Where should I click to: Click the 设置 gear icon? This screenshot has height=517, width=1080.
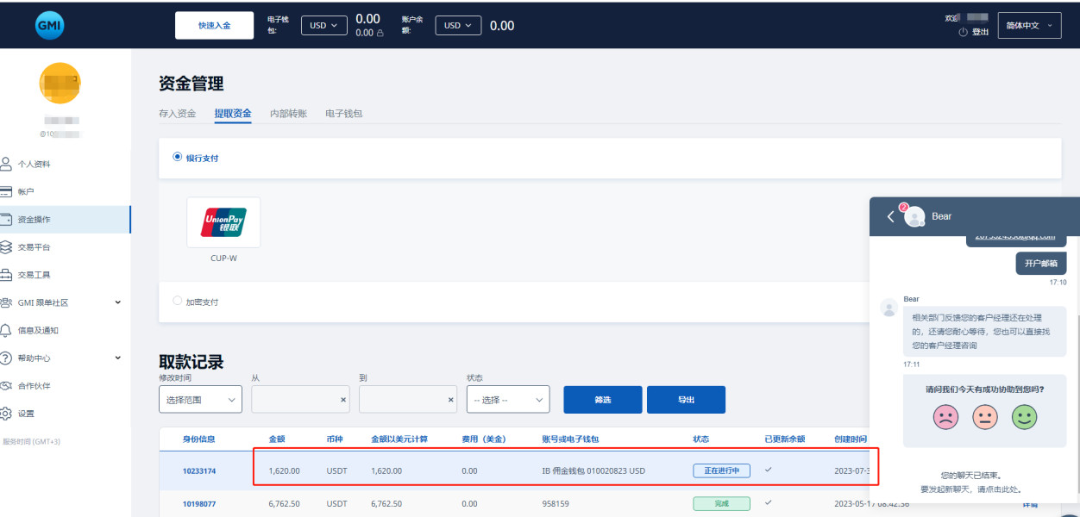[7, 414]
